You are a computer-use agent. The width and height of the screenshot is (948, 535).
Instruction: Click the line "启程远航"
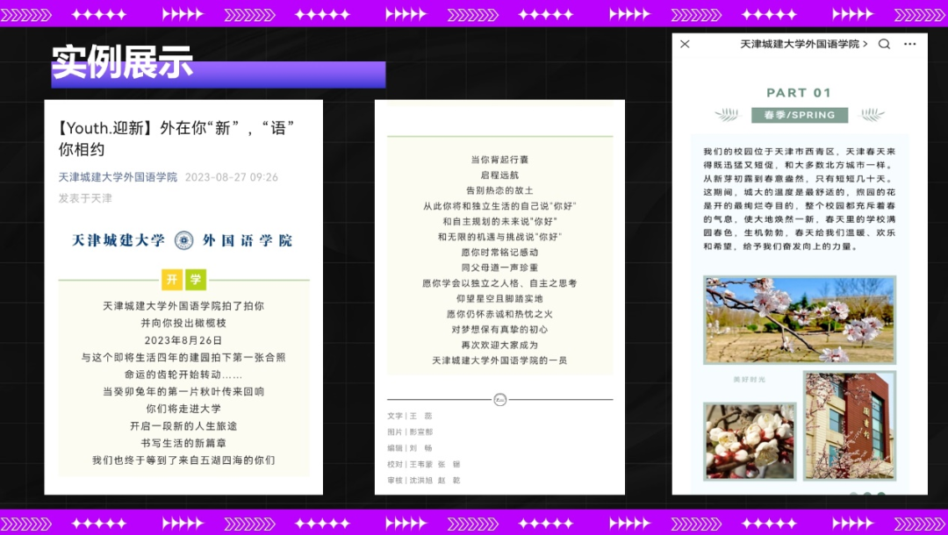[x=500, y=175]
